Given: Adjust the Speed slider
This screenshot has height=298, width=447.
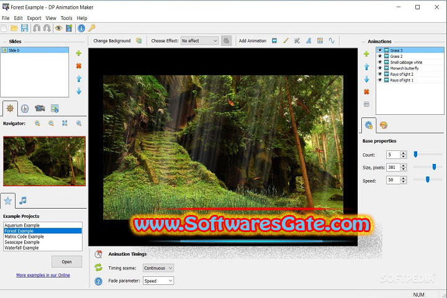Looking at the screenshot, I should pos(428,179).
